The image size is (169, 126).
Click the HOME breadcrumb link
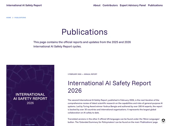9,18
